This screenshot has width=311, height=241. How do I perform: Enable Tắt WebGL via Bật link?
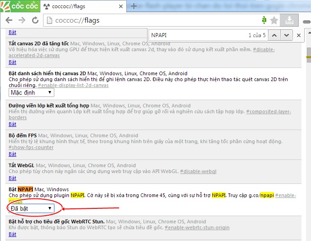[12, 178]
